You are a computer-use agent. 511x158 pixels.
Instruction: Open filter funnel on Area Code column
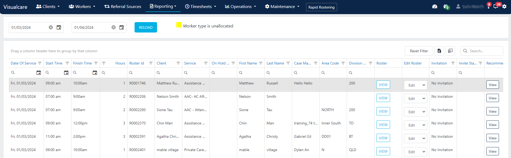pos(343,63)
